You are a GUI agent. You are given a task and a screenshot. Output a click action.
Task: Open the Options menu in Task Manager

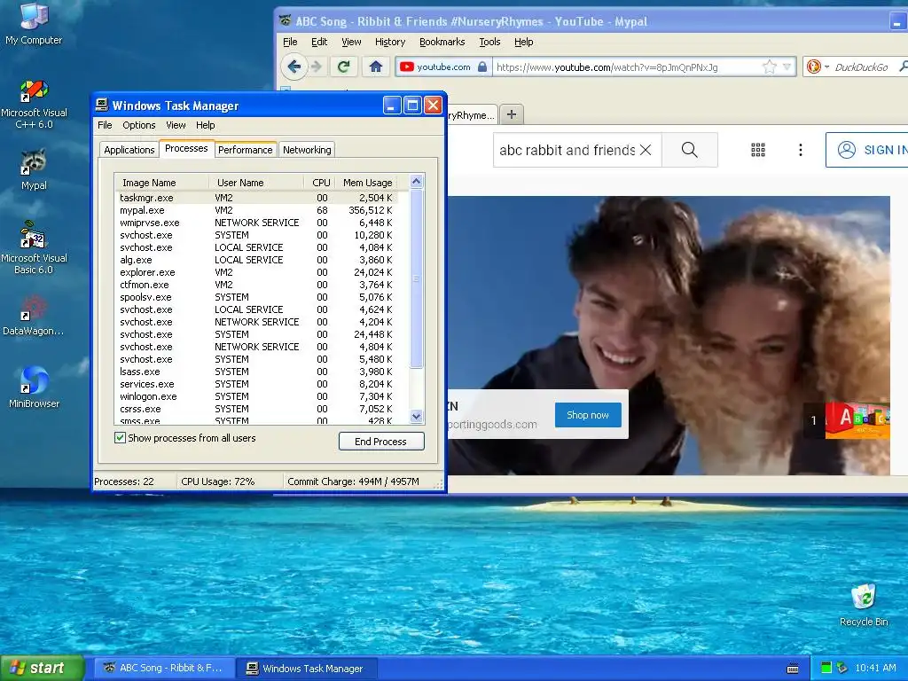click(x=139, y=125)
